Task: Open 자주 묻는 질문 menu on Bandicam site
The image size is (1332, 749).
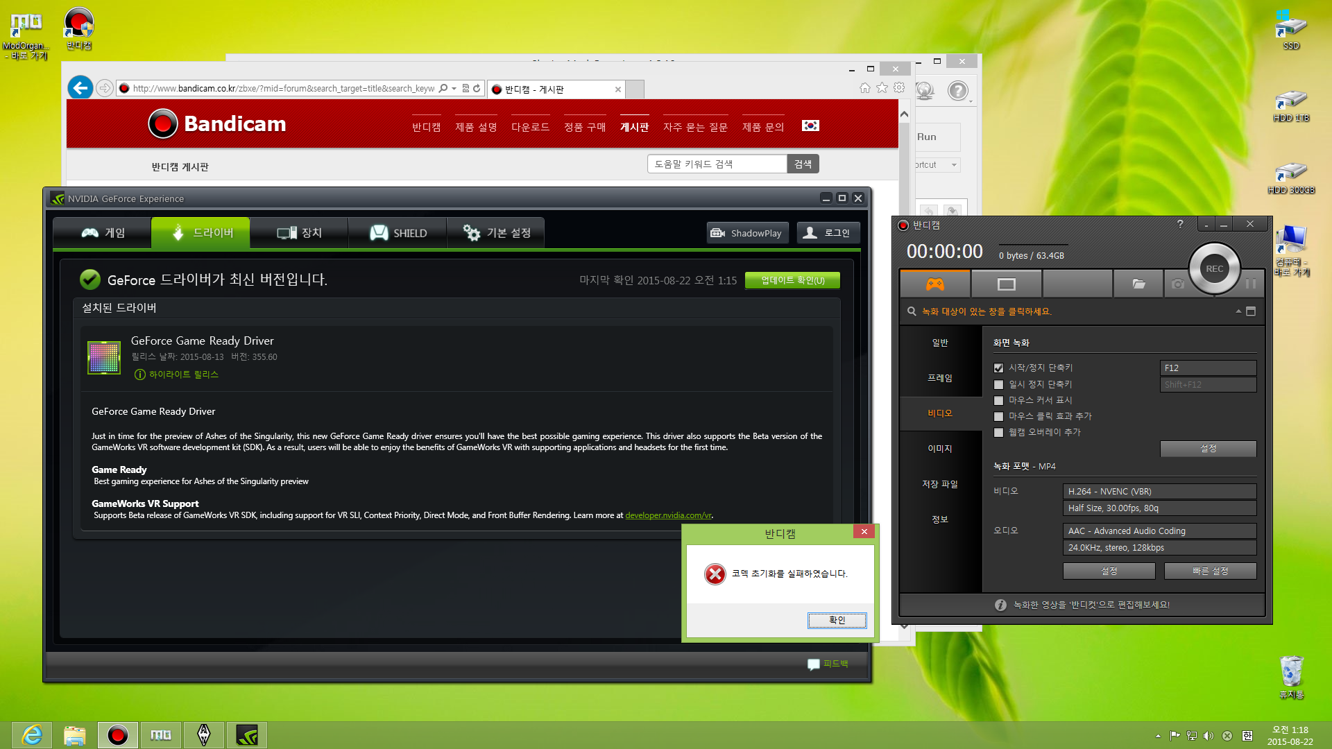Action: click(x=695, y=128)
